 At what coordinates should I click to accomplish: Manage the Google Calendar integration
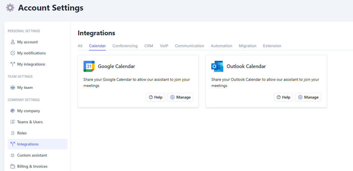180,97
